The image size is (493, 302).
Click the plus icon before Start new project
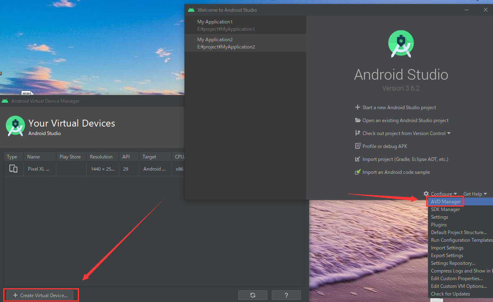[358, 107]
